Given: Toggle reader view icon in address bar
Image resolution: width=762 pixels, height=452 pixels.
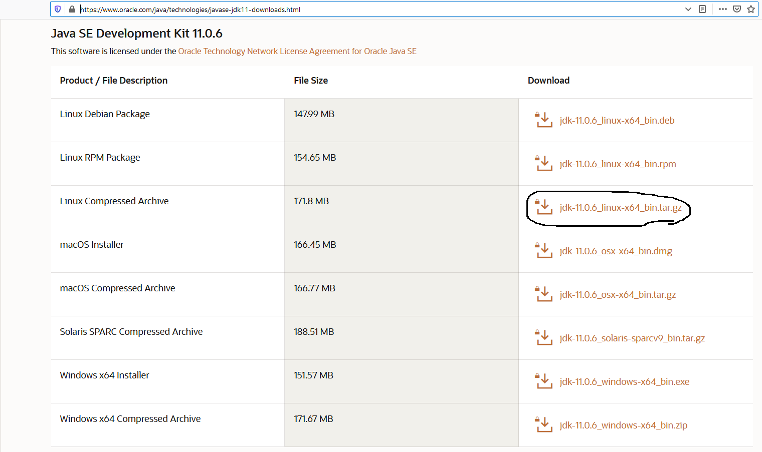Looking at the screenshot, I should pyautogui.click(x=702, y=9).
